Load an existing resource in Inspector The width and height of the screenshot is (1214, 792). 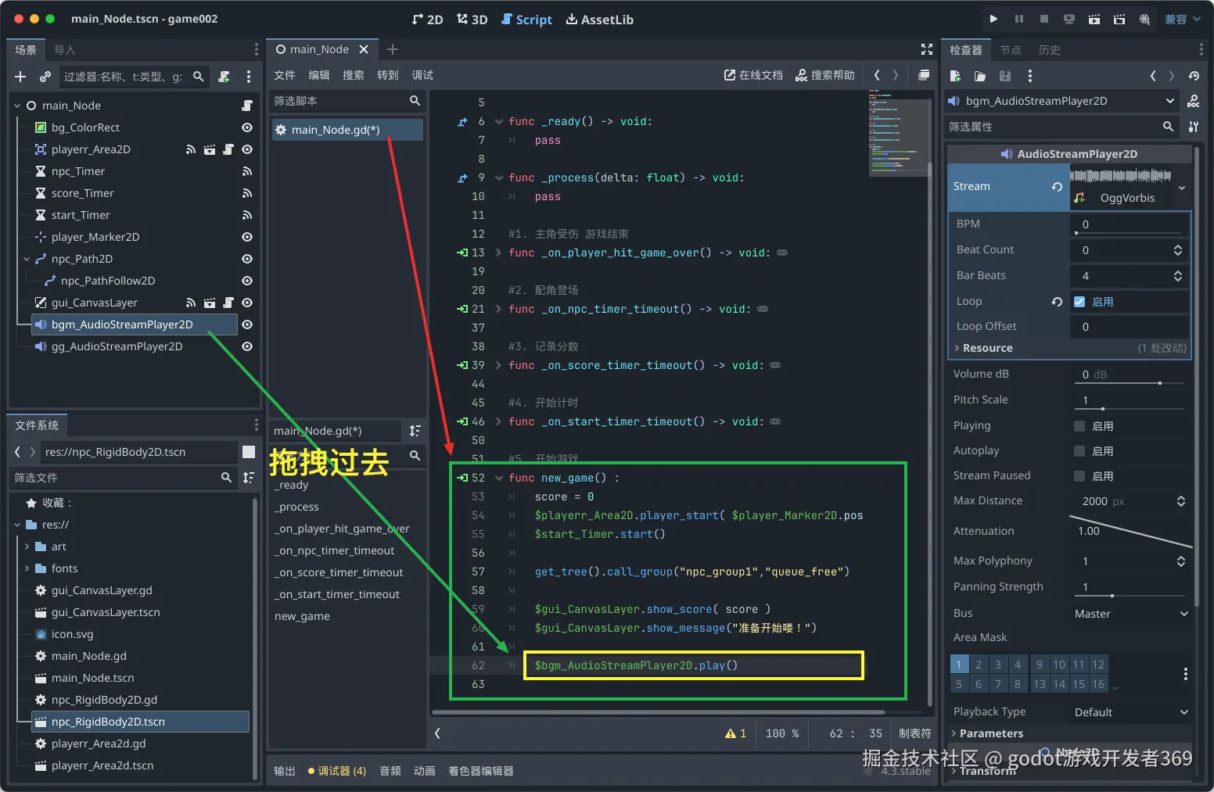(x=980, y=76)
